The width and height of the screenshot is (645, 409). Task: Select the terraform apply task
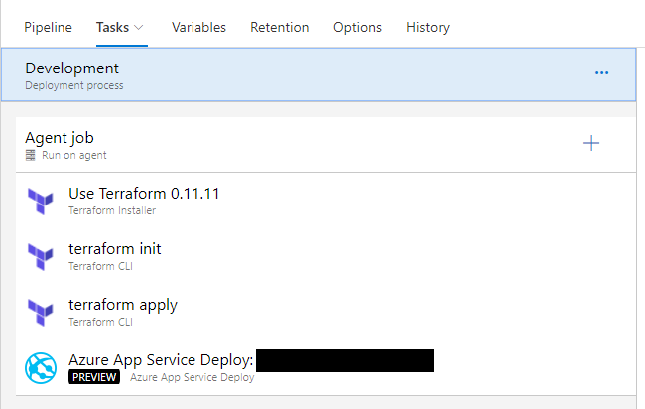325,312
